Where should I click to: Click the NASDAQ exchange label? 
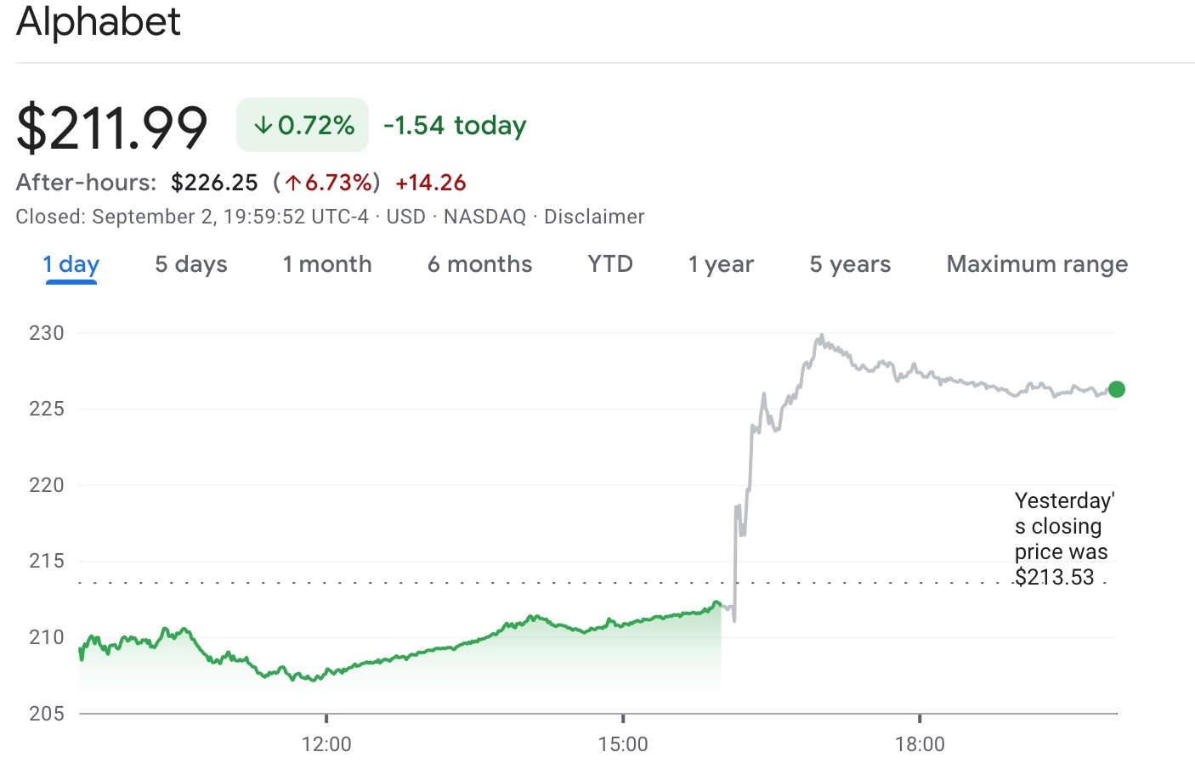pos(486,217)
